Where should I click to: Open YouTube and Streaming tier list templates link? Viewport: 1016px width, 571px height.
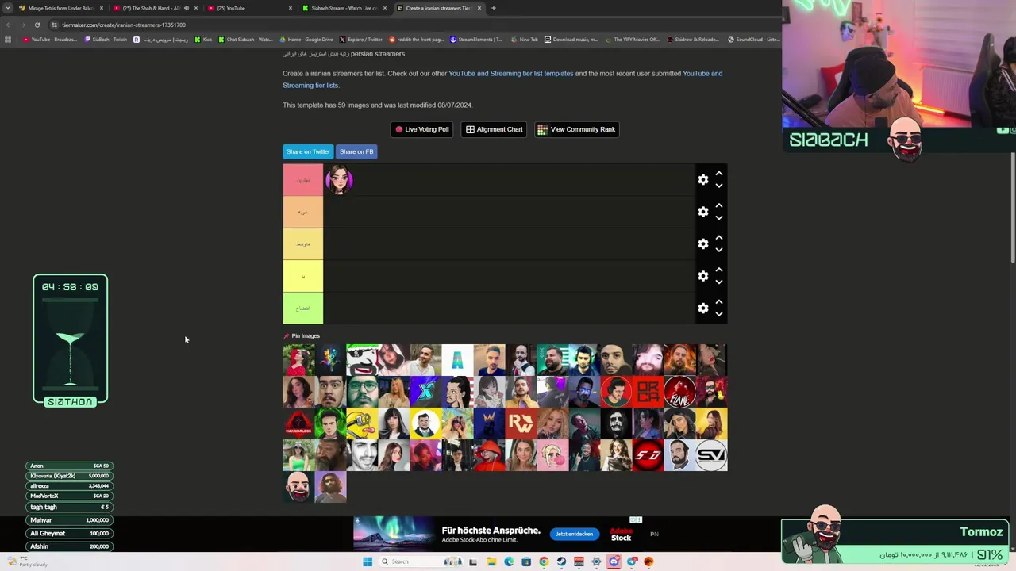click(510, 74)
